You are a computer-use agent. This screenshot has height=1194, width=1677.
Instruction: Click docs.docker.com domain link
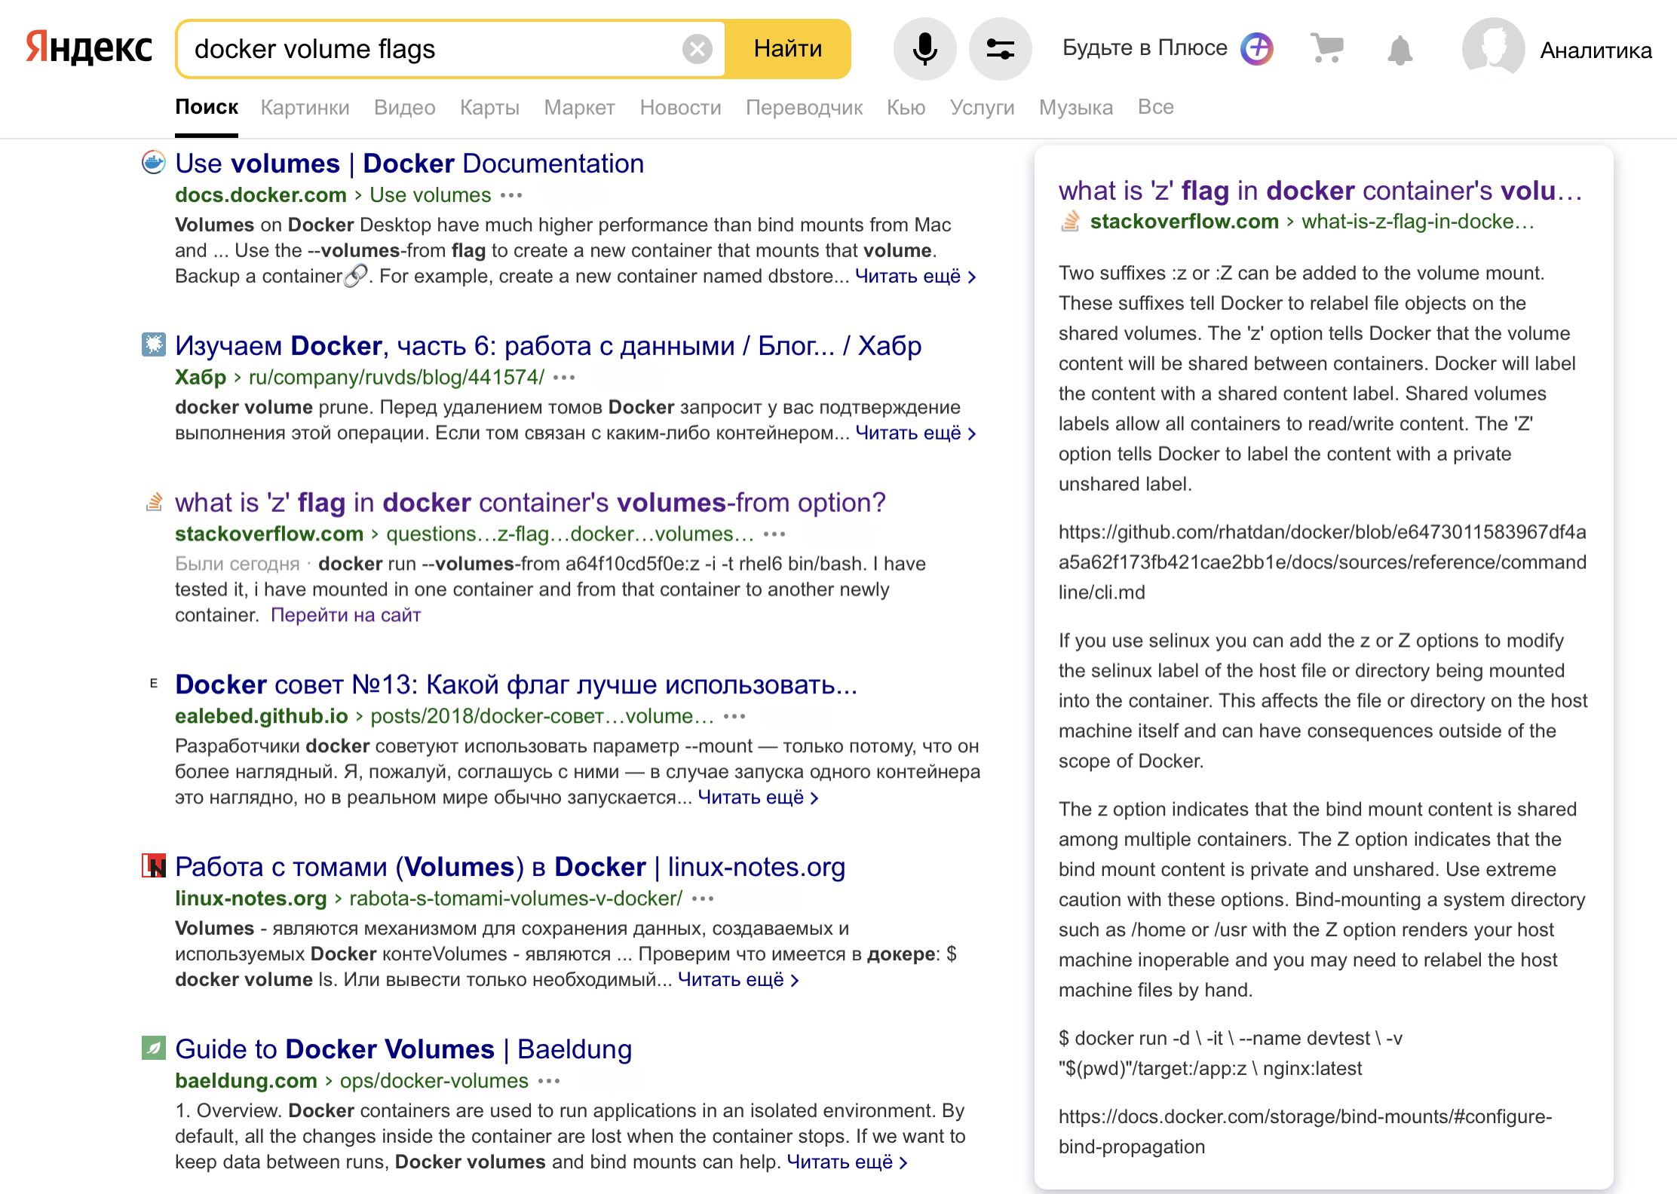[261, 195]
